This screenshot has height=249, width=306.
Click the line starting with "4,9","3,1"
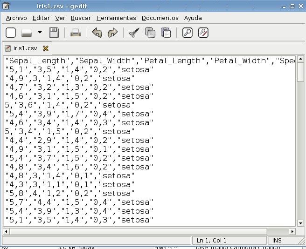[79, 149]
